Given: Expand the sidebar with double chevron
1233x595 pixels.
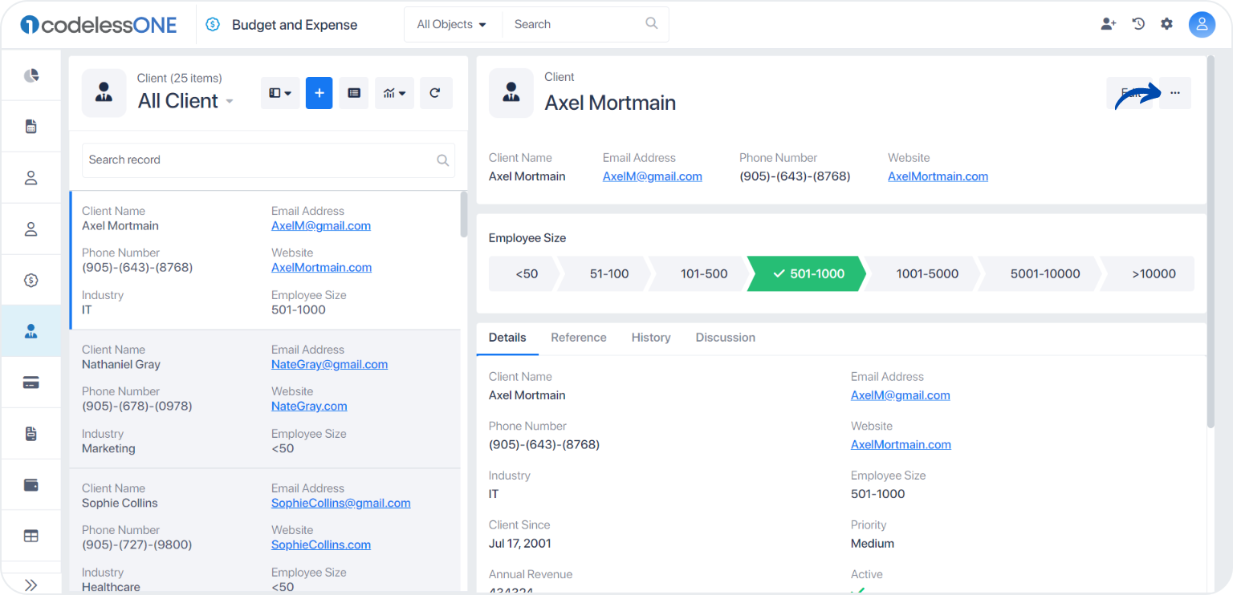Looking at the screenshot, I should [x=31, y=585].
